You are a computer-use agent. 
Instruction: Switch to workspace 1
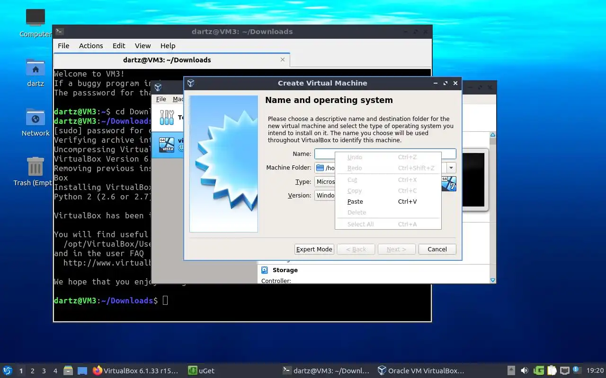click(21, 371)
